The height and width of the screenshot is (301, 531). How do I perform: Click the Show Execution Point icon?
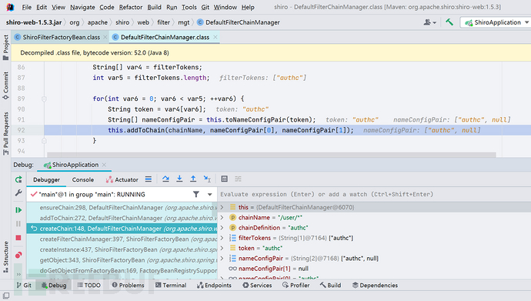(149, 179)
